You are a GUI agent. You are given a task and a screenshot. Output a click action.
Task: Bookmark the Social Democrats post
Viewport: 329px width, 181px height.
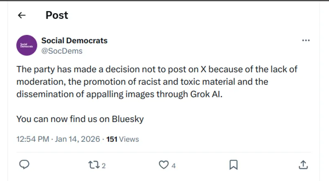coord(233,165)
